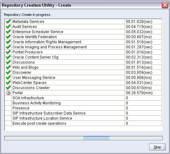Click the checkmark beside Portlet Producers
The width and height of the screenshot is (170, 154).
[8, 52]
